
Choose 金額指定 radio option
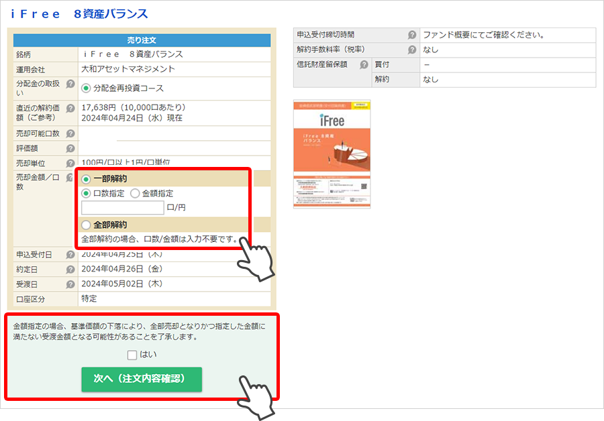pyautogui.click(x=135, y=193)
